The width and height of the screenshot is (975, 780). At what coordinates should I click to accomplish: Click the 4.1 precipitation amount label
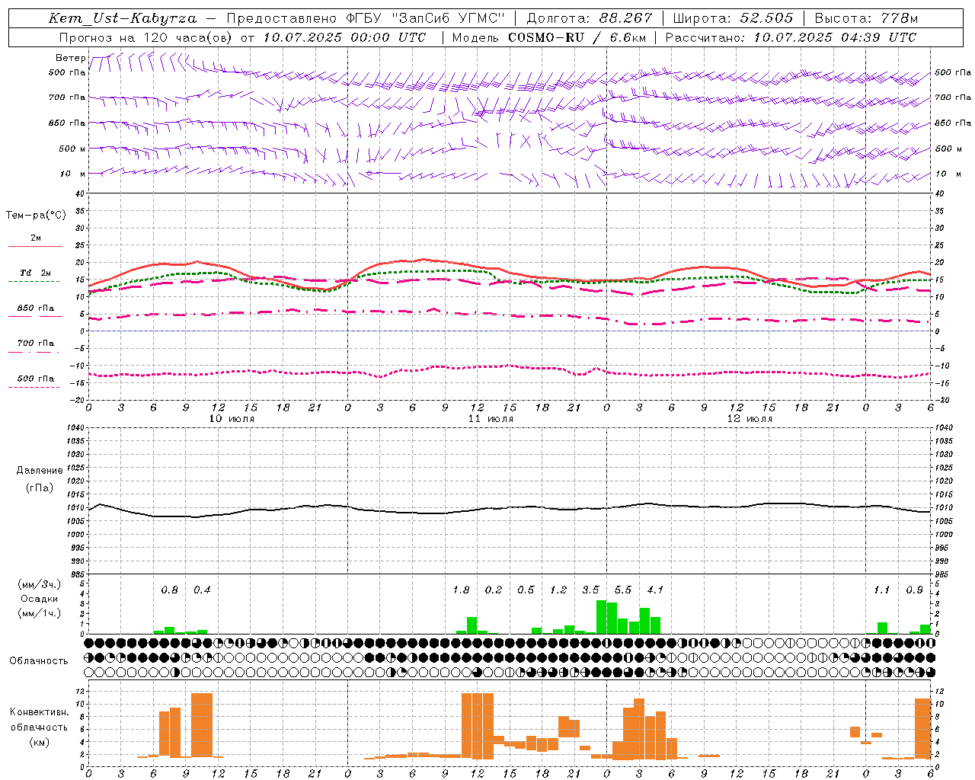[x=655, y=590]
